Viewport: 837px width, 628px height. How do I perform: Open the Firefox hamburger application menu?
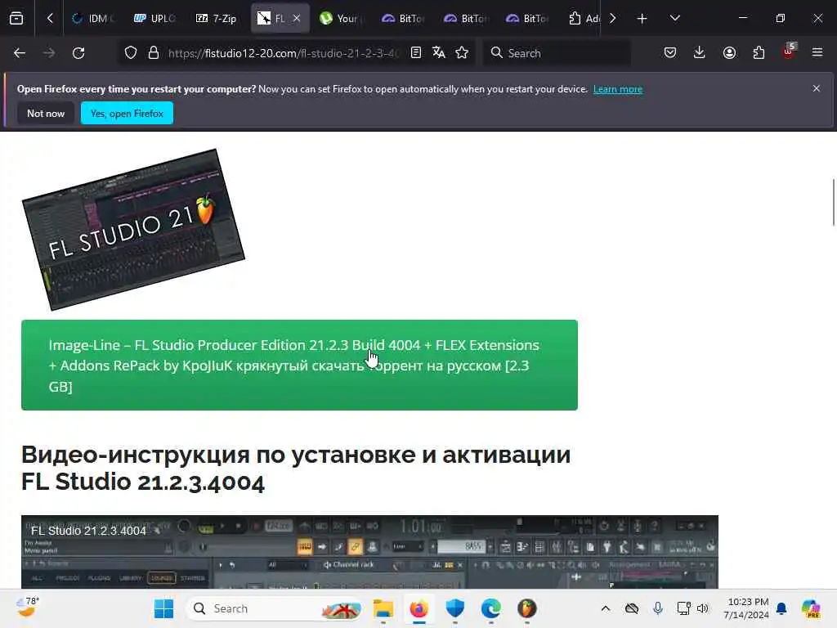pyautogui.click(x=817, y=53)
